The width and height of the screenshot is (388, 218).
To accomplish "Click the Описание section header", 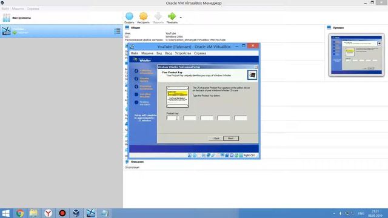I will [137, 162].
